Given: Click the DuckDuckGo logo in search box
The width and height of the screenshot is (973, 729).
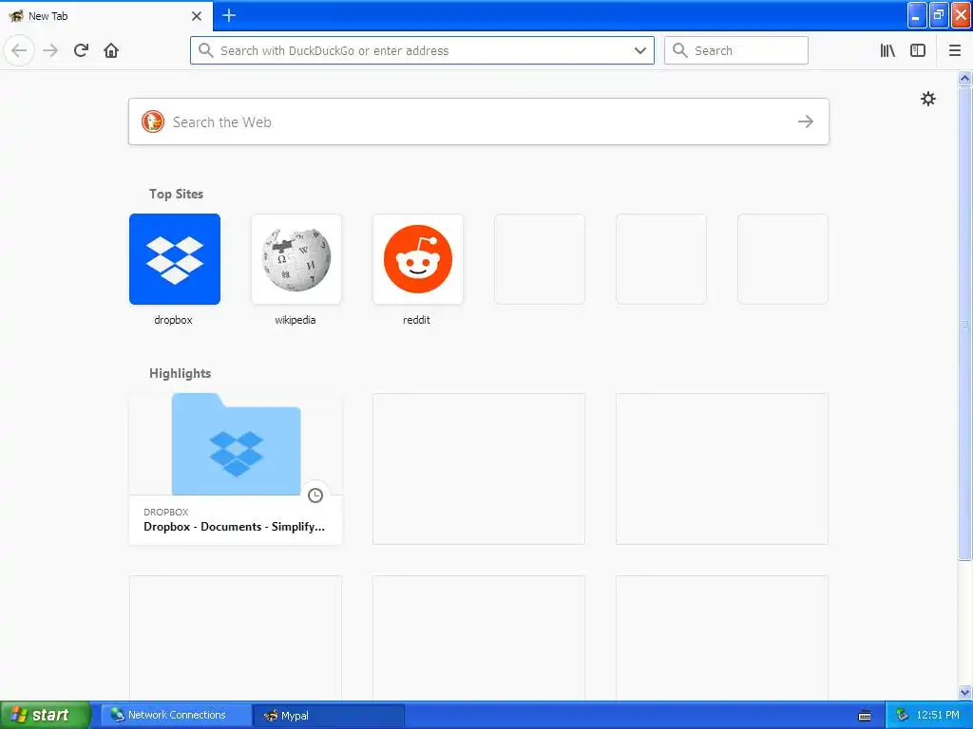Looking at the screenshot, I should click(153, 121).
